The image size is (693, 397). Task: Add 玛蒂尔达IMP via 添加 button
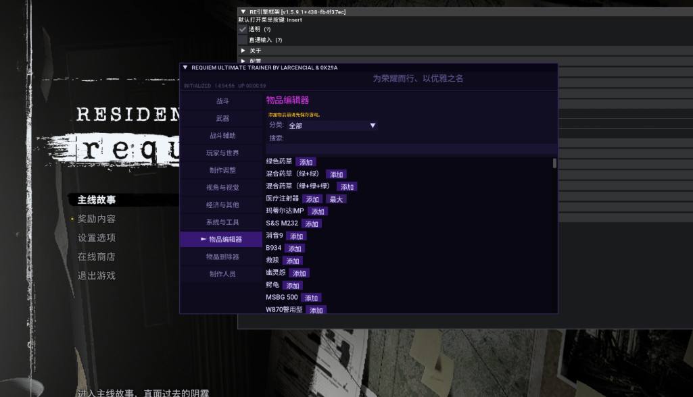click(318, 211)
